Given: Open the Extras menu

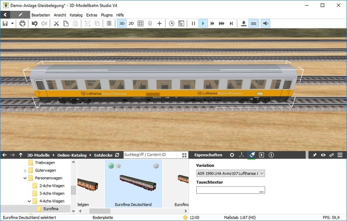Looking at the screenshot, I should click(92, 15).
